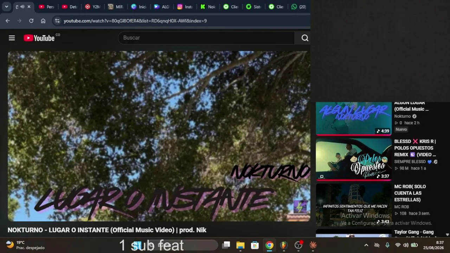Open the 'Nok' Kick tab
The image size is (450, 253).
pyautogui.click(x=208, y=7)
